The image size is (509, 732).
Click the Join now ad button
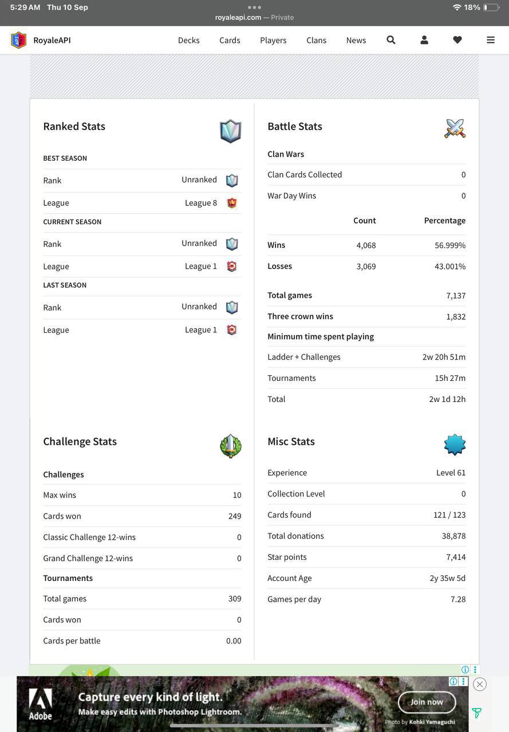click(x=427, y=702)
